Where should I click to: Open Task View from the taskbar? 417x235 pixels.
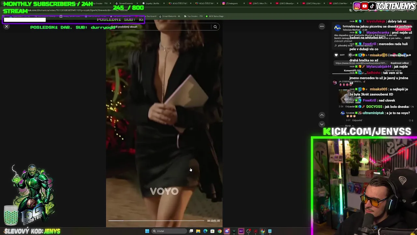click(191, 231)
